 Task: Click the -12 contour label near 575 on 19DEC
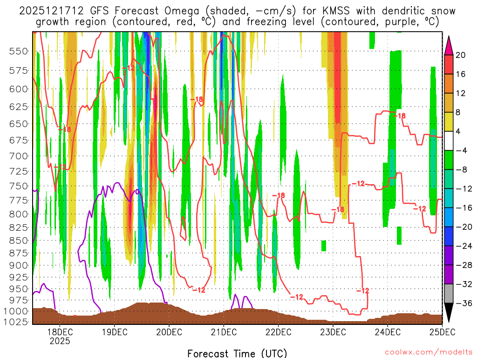tap(129, 68)
